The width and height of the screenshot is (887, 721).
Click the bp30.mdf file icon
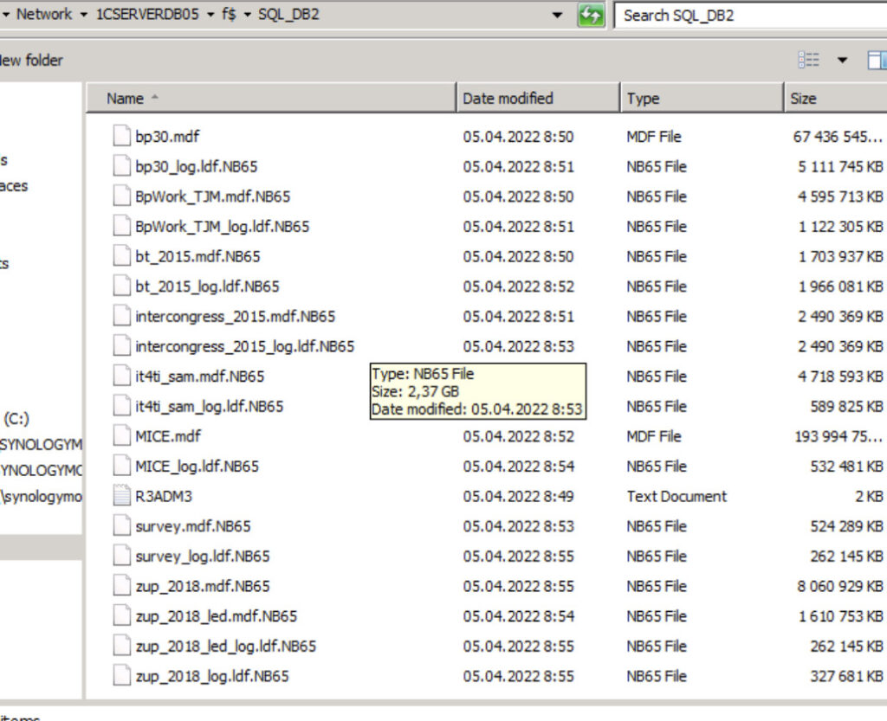(121, 137)
